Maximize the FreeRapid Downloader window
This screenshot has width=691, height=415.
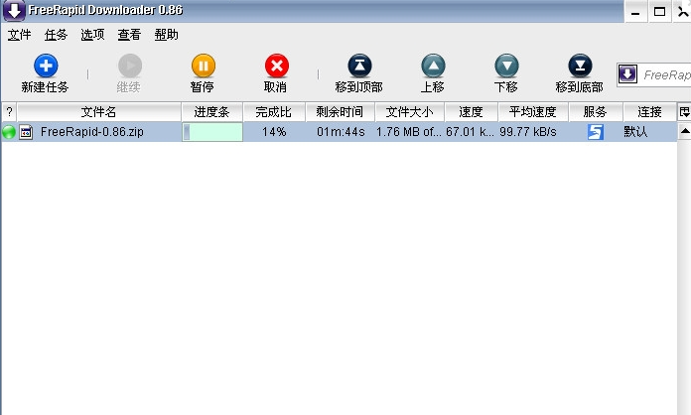[x=659, y=12]
